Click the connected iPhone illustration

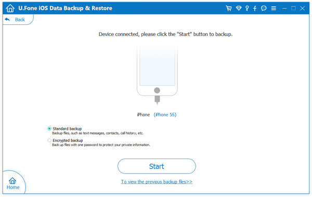(157, 75)
